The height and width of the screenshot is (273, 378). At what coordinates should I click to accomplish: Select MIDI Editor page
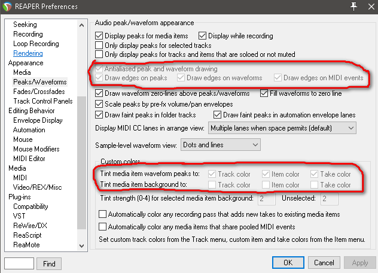point(29,159)
